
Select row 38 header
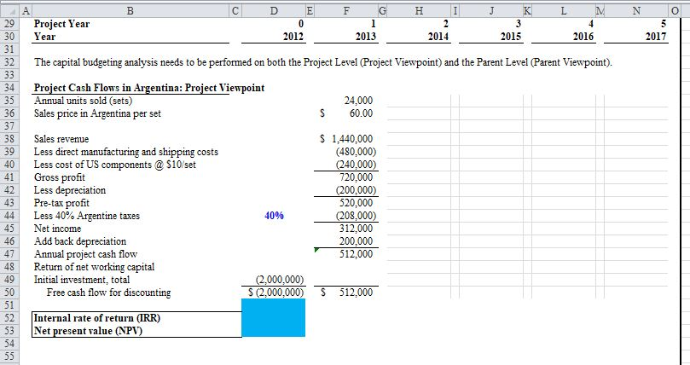pyautogui.click(x=9, y=138)
